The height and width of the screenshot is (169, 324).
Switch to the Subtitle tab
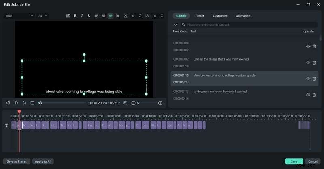181,16
